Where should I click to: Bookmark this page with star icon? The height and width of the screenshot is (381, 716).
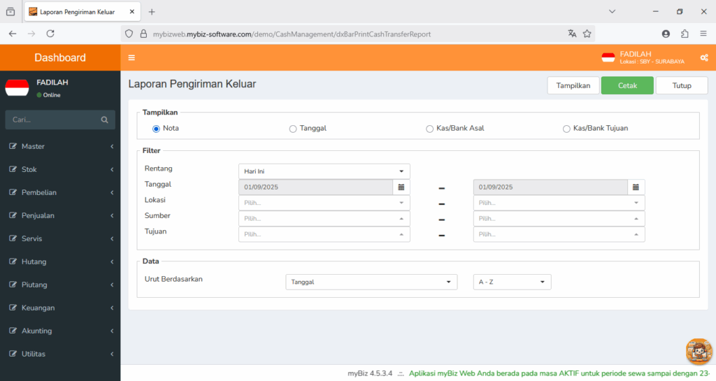pyautogui.click(x=587, y=34)
